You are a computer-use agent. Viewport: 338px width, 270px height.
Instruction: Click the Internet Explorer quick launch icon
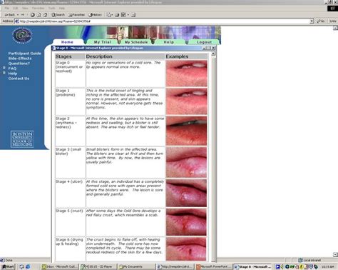[x=28, y=266]
